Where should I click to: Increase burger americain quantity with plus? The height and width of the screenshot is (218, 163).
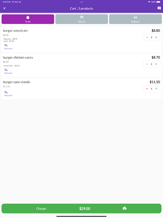coord(156,37)
